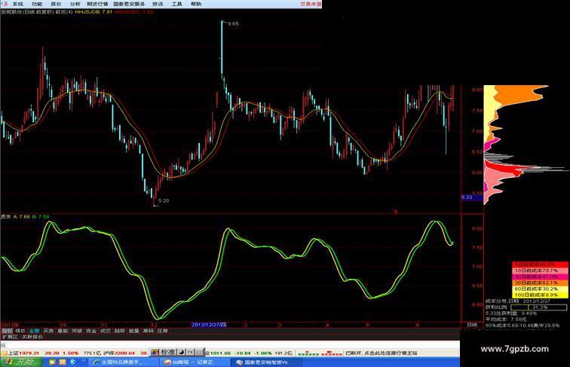The width and height of the screenshot is (570, 367).
Task: Click the app logo icon in menu bar
Action: pyautogui.click(x=5, y=4)
